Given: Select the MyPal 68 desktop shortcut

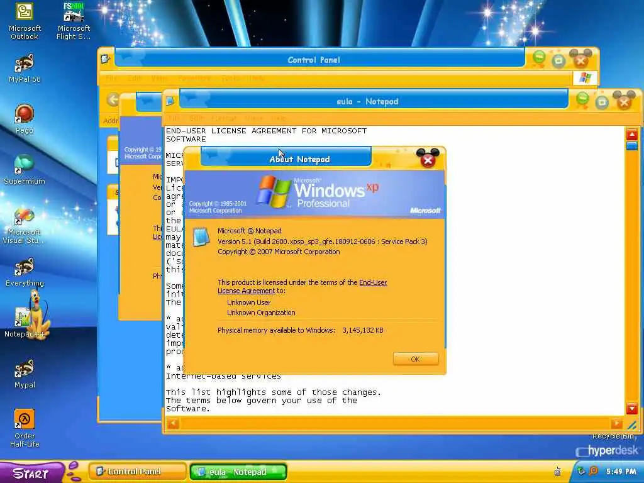Looking at the screenshot, I should [25, 68].
